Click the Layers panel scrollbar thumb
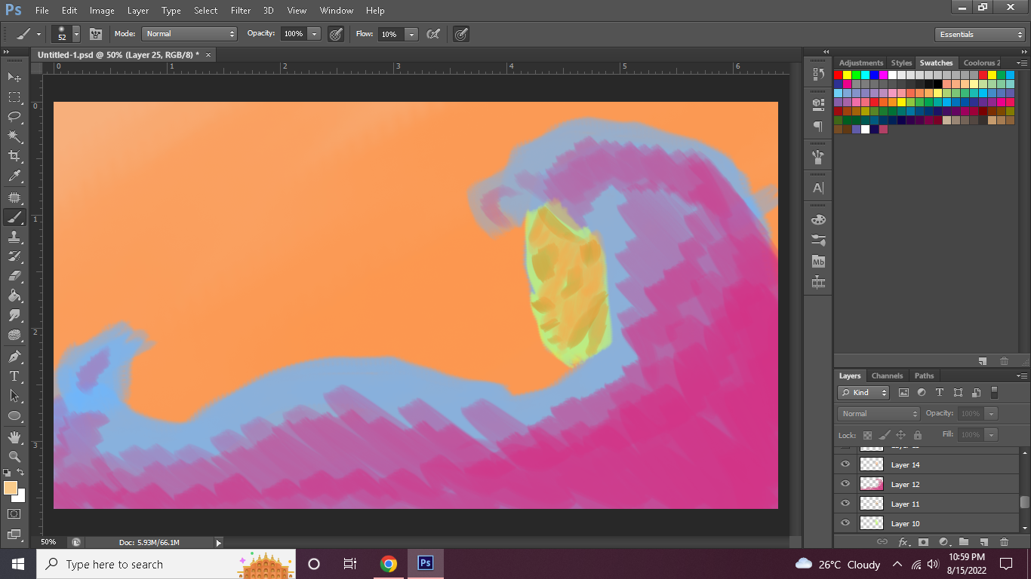 pyautogui.click(x=1024, y=502)
